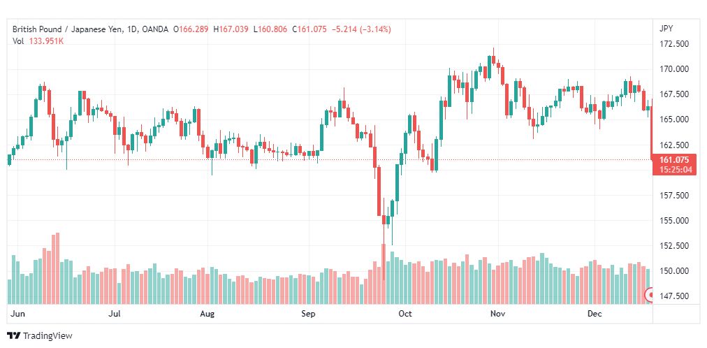Select the Dec label on time axis
This screenshot has height=348, width=707.
click(595, 313)
